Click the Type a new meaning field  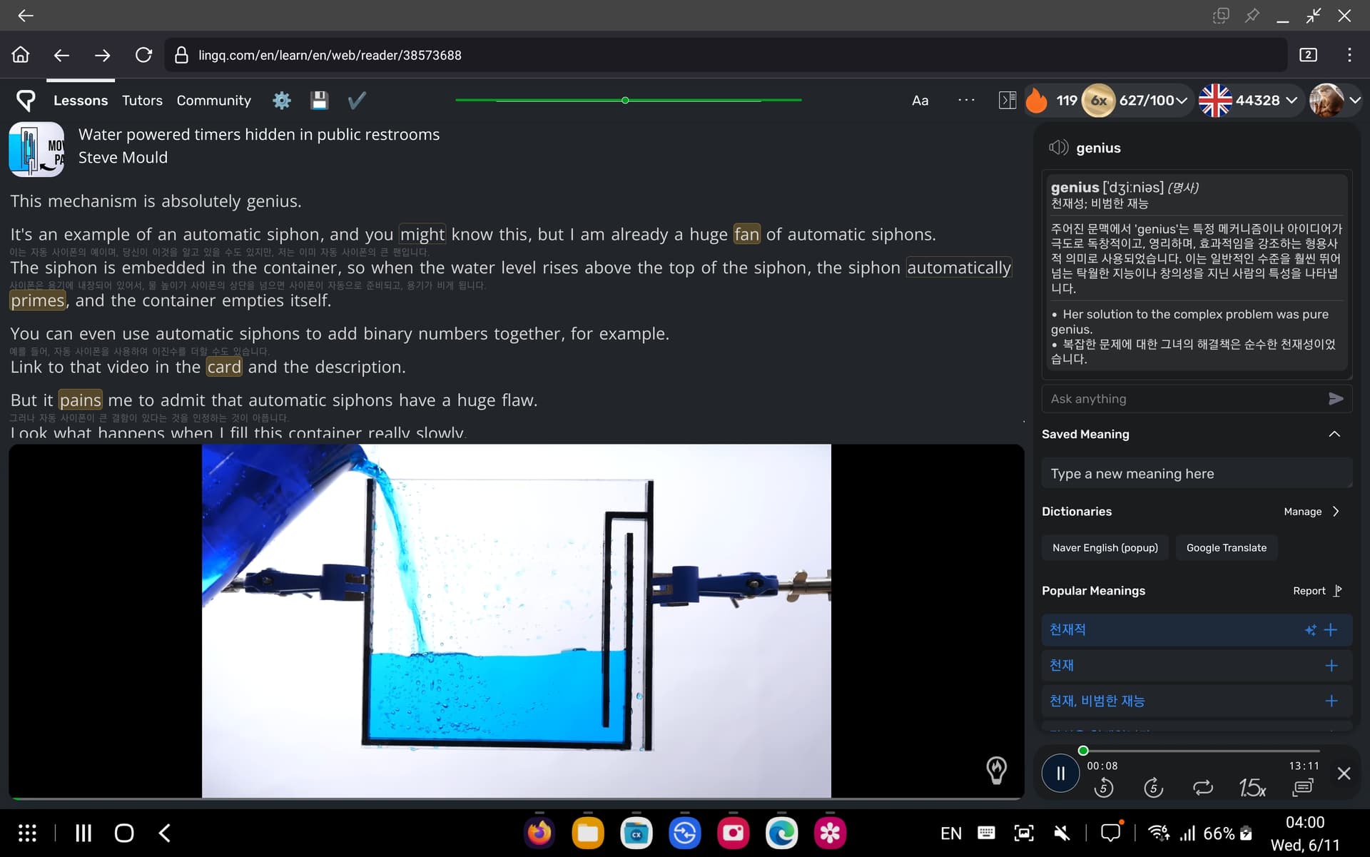pyautogui.click(x=1197, y=474)
